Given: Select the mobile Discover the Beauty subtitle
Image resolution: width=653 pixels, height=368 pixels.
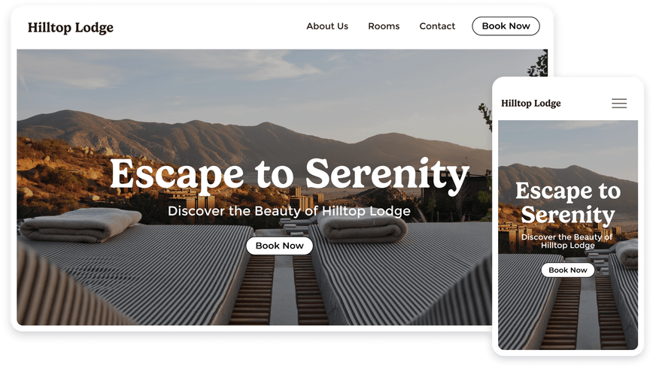Looking at the screenshot, I should 567,241.
